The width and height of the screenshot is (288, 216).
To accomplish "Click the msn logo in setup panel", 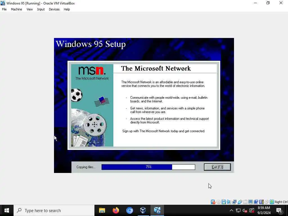I will (x=92, y=71).
